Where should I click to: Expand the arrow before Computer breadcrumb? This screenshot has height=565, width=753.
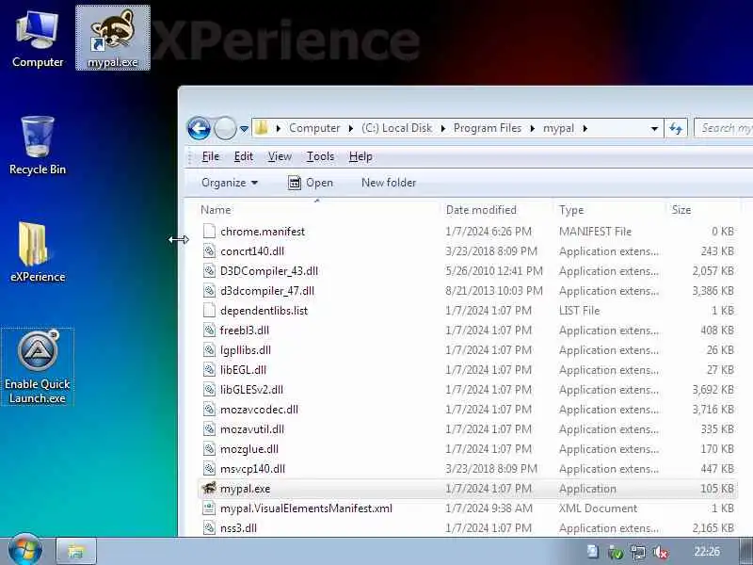pyautogui.click(x=278, y=128)
